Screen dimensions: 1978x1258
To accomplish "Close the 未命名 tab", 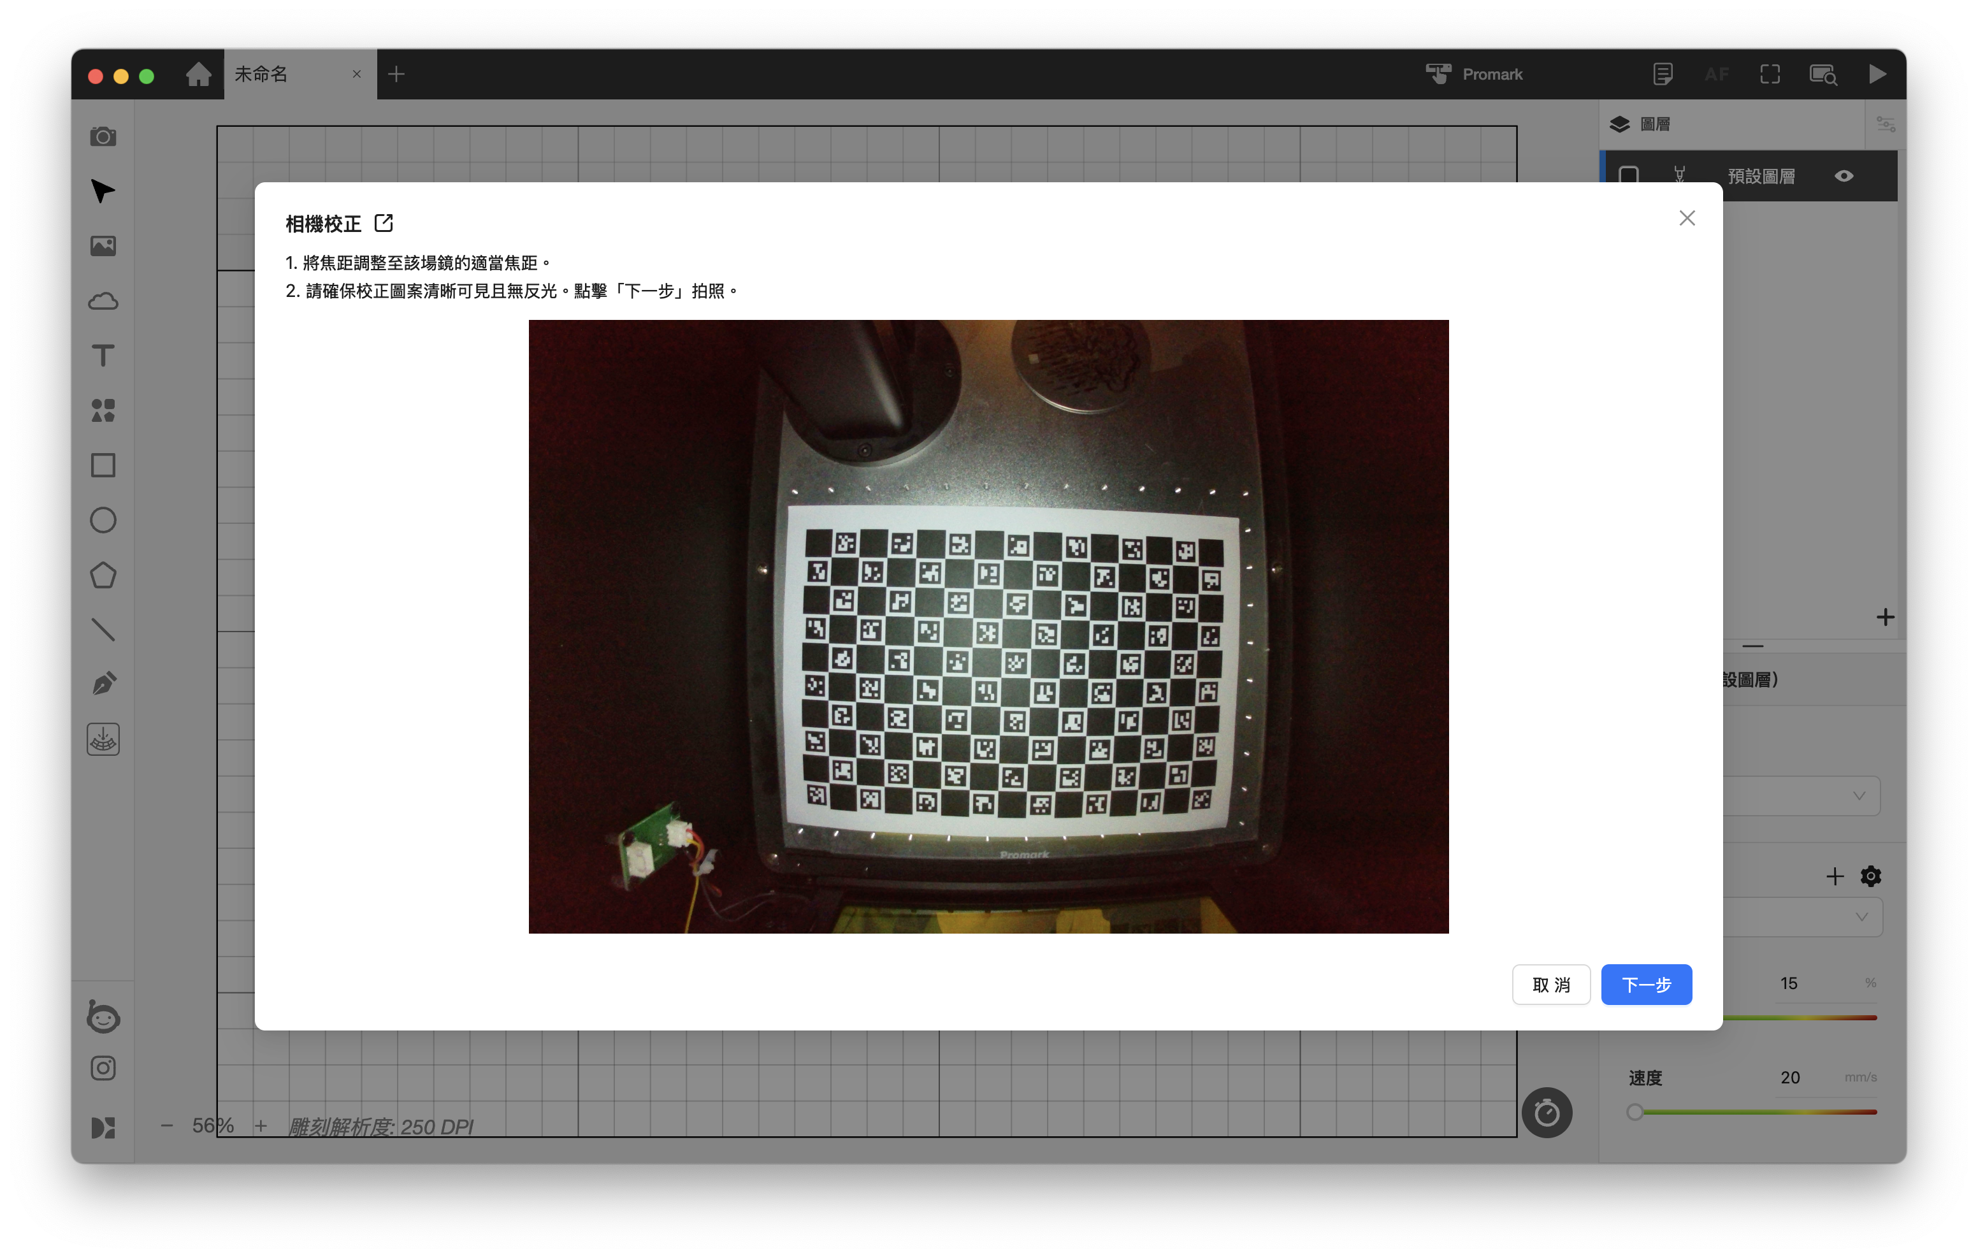I will [x=356, y=74].
